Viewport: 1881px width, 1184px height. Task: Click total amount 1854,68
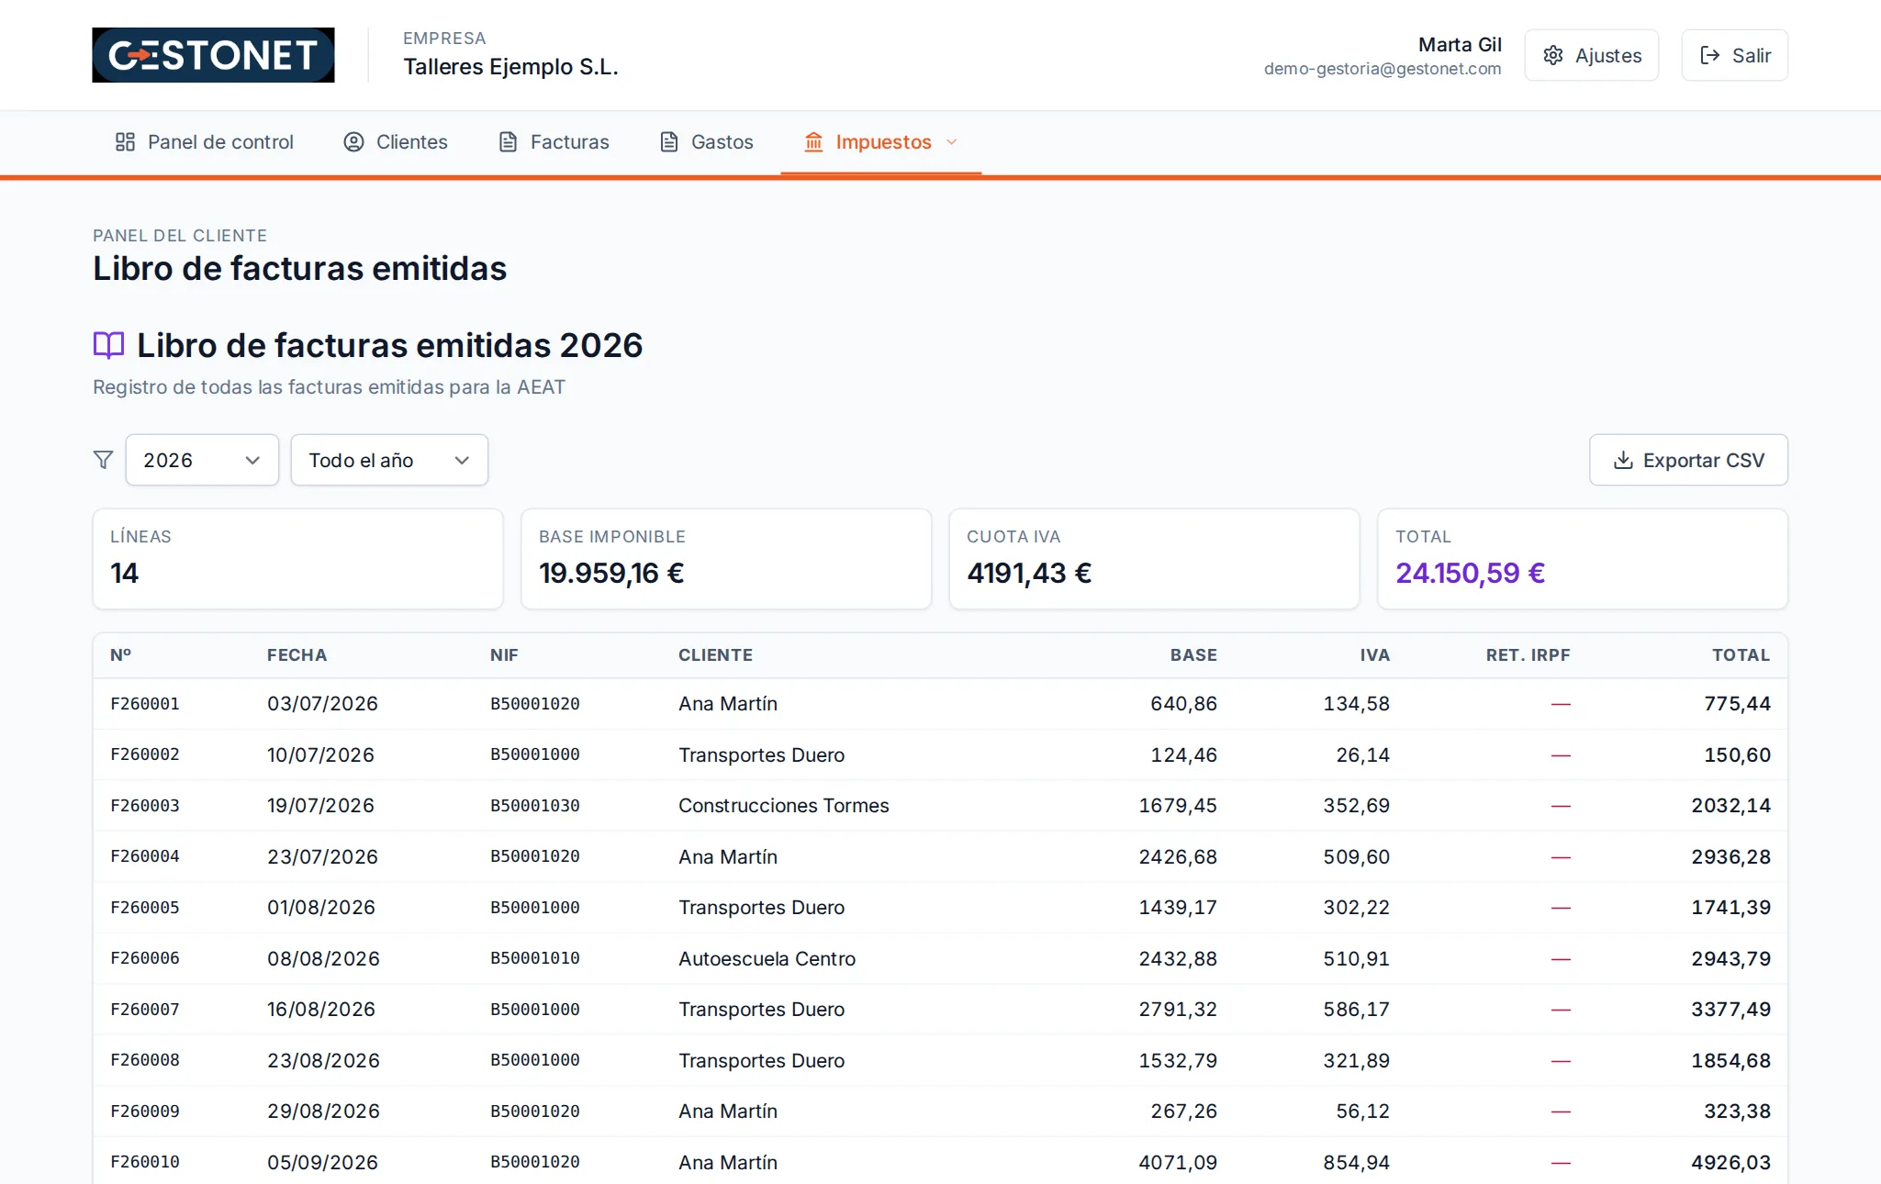[x=1731, y=1060]
